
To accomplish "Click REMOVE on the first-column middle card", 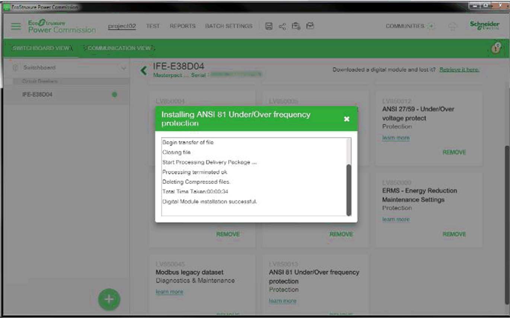I will click(x=228, y=234).
